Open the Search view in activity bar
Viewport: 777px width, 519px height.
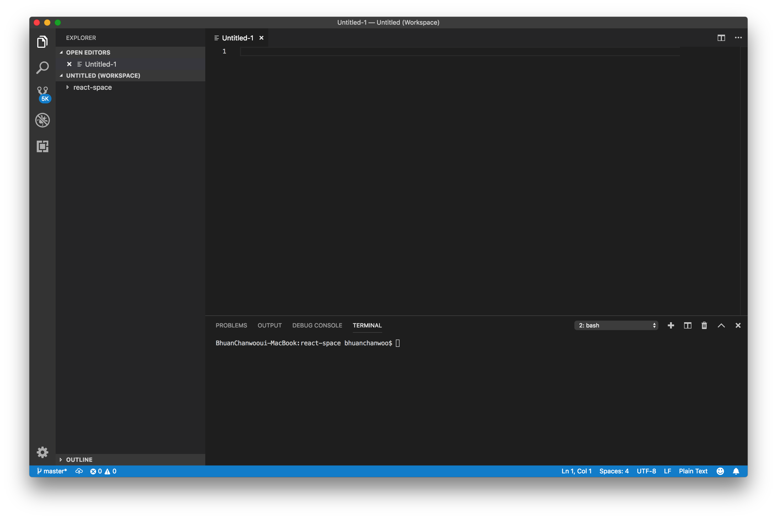pyautogui.click(x=42, y=67)
